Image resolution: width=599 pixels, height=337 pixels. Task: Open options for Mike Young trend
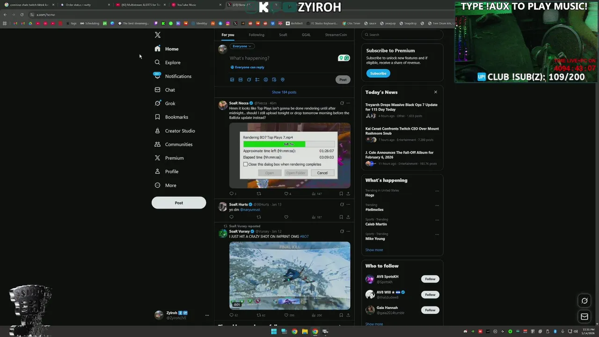point(437,234)
